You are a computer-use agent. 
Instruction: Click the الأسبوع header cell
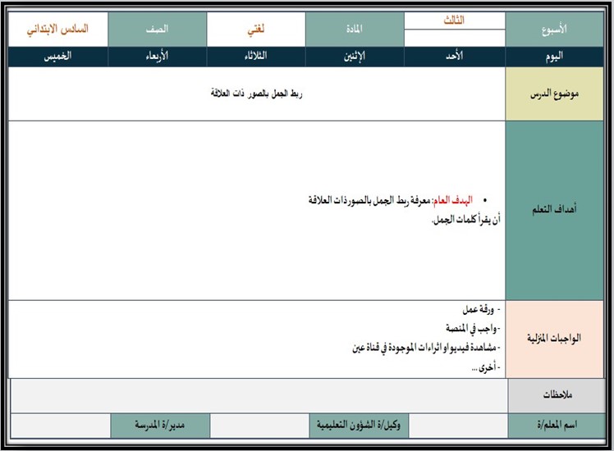(554, 30)
